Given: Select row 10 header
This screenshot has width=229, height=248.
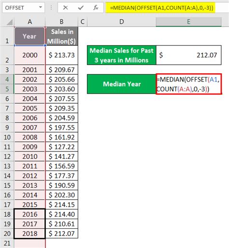Looking at the screenshot, I should tap(7, 137).
